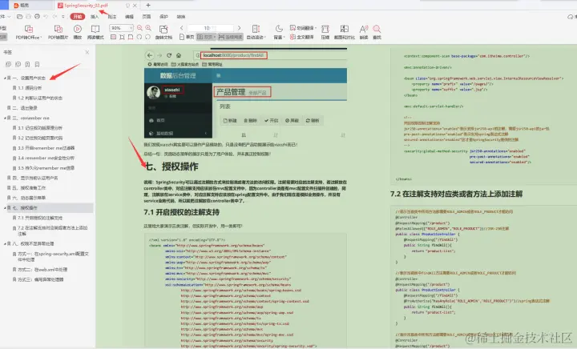577x349 pixels.
Task: Zoom in with the plus magnifier
Action: [148, 28]
